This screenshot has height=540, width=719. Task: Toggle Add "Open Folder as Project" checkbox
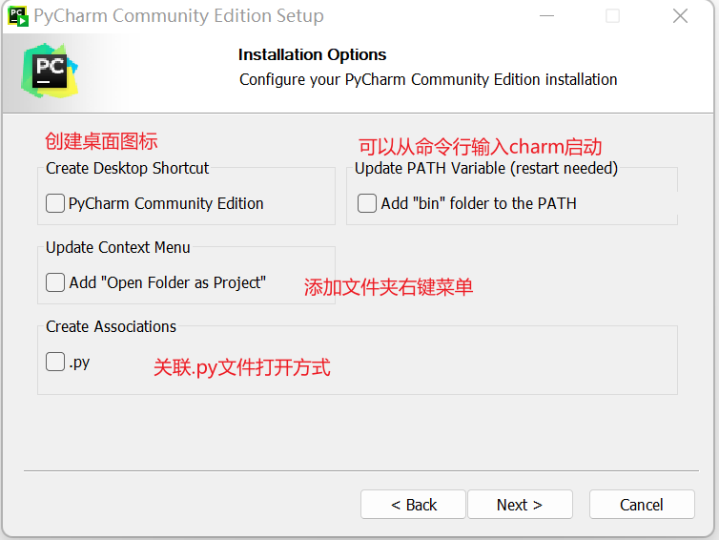point(55,282)
